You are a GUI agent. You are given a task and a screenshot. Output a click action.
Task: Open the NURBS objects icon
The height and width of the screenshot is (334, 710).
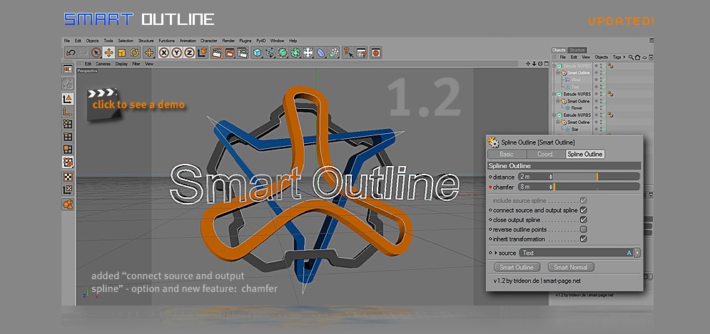(x=283, y=53)
